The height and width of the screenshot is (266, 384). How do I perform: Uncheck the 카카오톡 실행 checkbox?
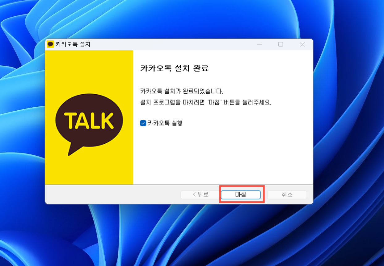tap(143, 123)
